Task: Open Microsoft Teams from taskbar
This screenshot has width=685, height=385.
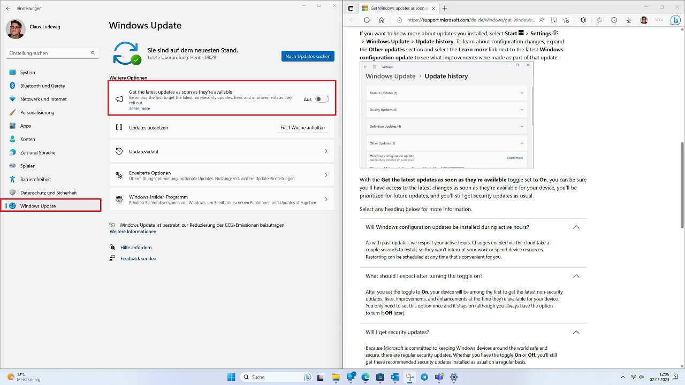Action: pos(439,377)
